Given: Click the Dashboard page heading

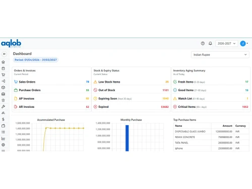Looking at the screenshot, I should click(22, 54).
